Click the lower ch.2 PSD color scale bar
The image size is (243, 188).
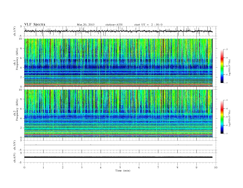coord(222,117)
